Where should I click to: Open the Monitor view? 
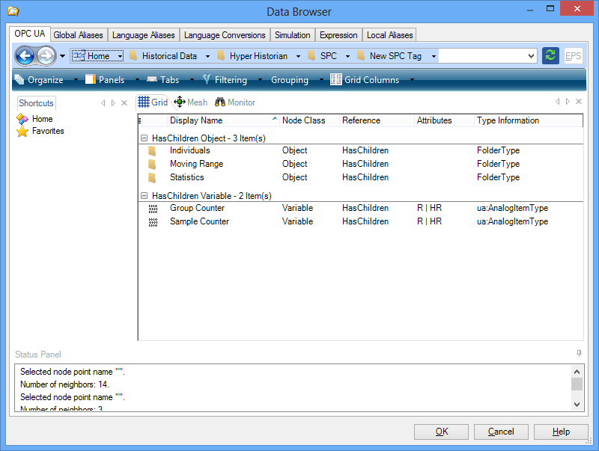click(235, 102)
